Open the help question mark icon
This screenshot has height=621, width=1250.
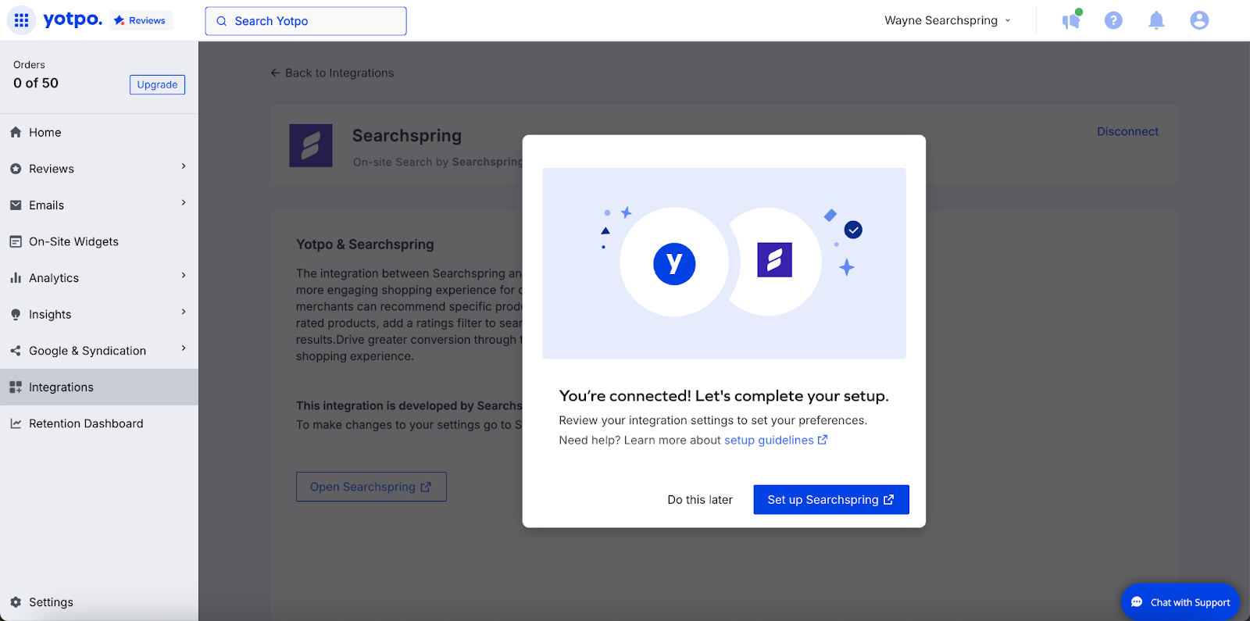click(x=1113, y=20)
